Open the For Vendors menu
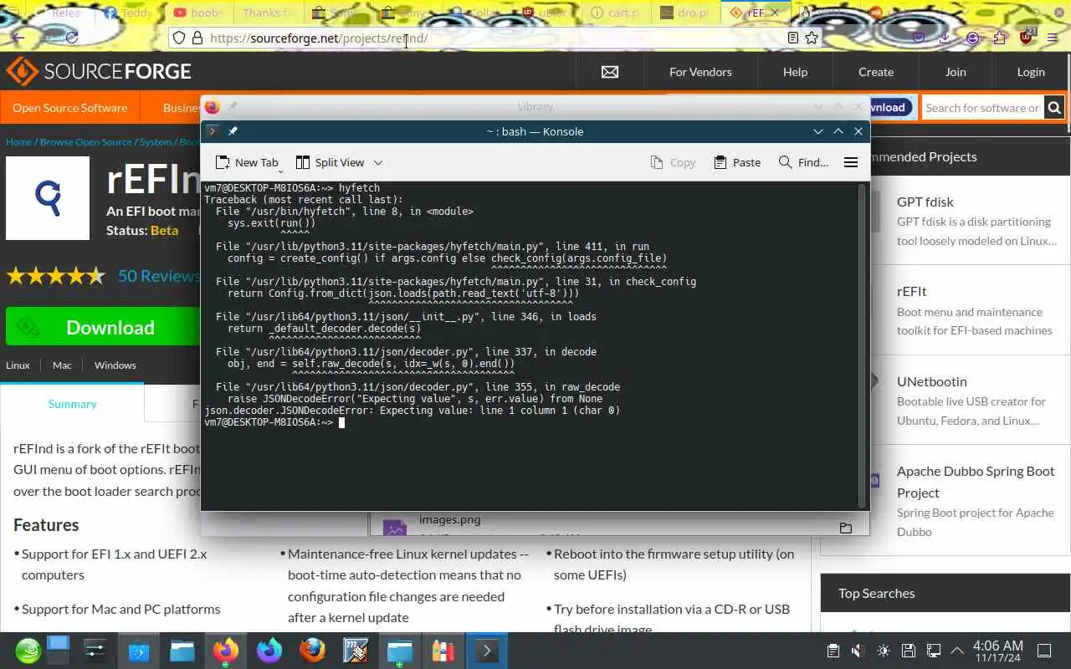 (x=700, y=72)
